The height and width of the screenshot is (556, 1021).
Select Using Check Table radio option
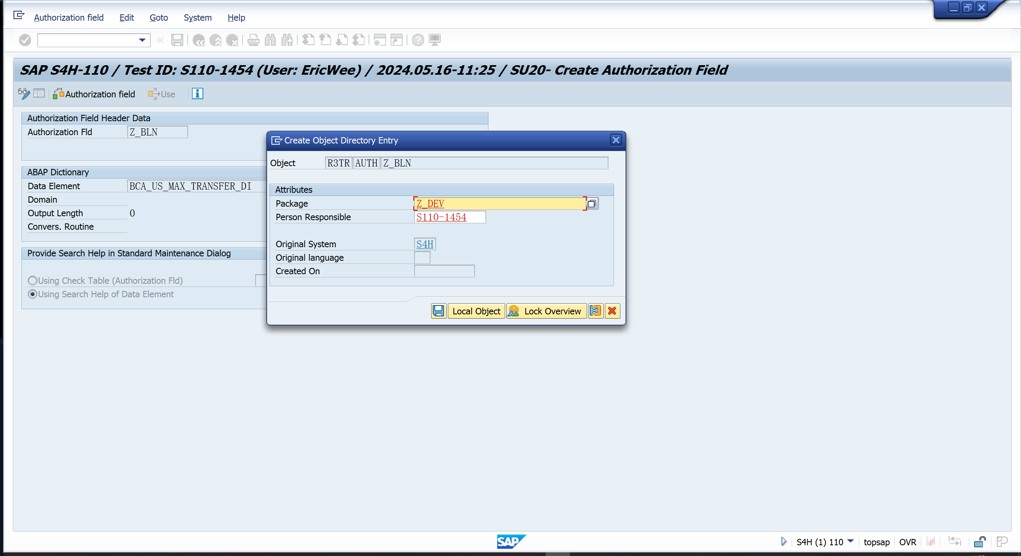[33, 281]
